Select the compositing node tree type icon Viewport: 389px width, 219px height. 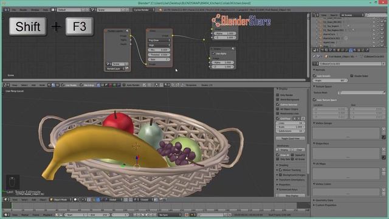point(53,85)
